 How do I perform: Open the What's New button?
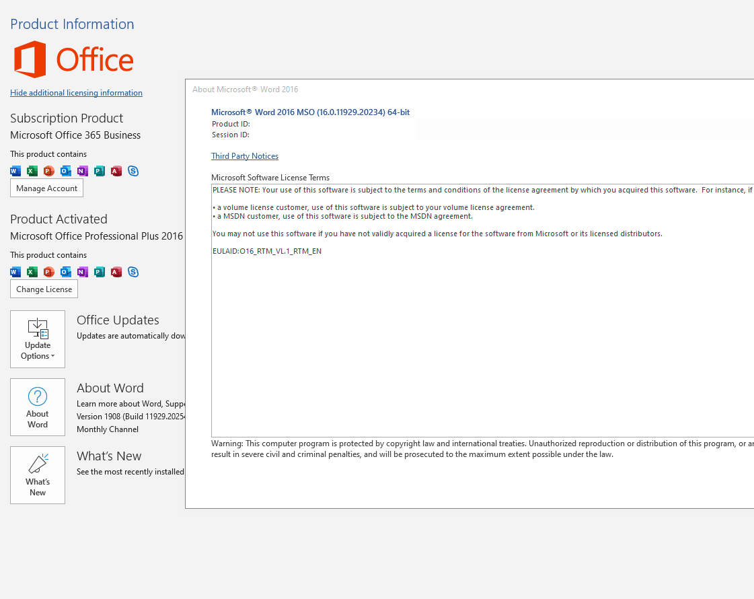38,475
